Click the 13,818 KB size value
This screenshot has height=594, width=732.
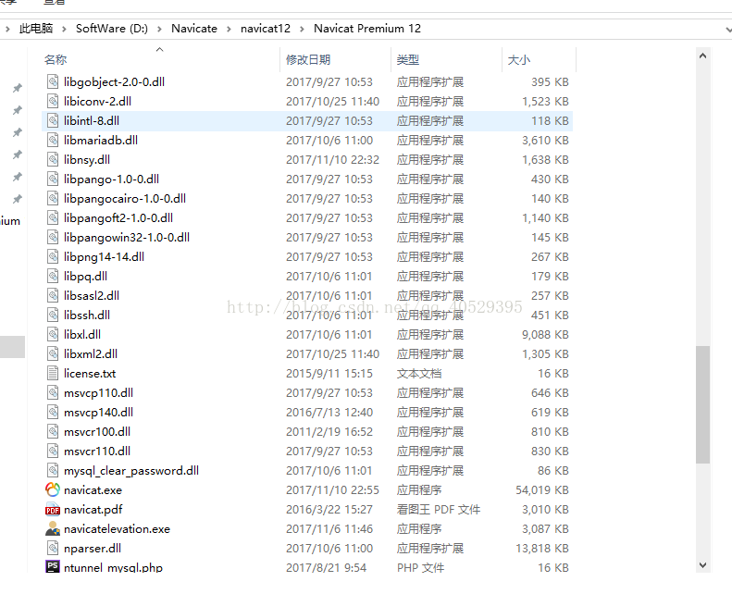542,549
